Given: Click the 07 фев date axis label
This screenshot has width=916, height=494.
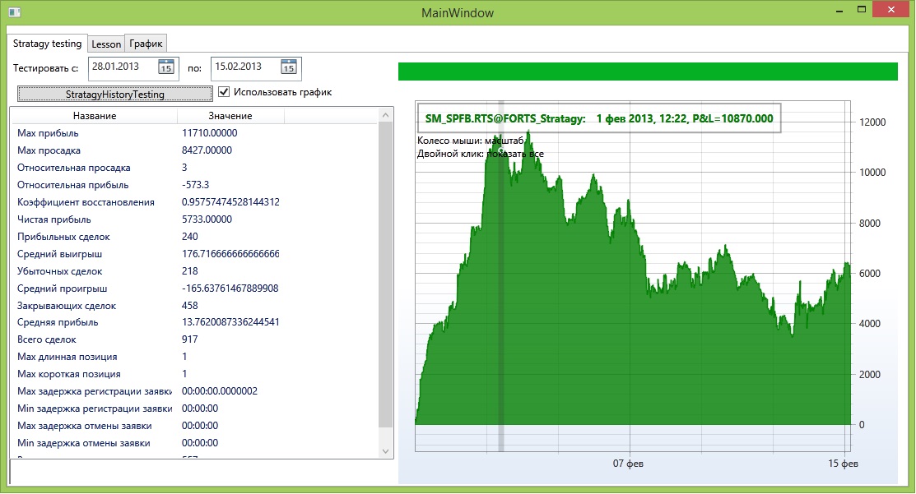Looking at the screenshot, I should (x=629, y=465).
